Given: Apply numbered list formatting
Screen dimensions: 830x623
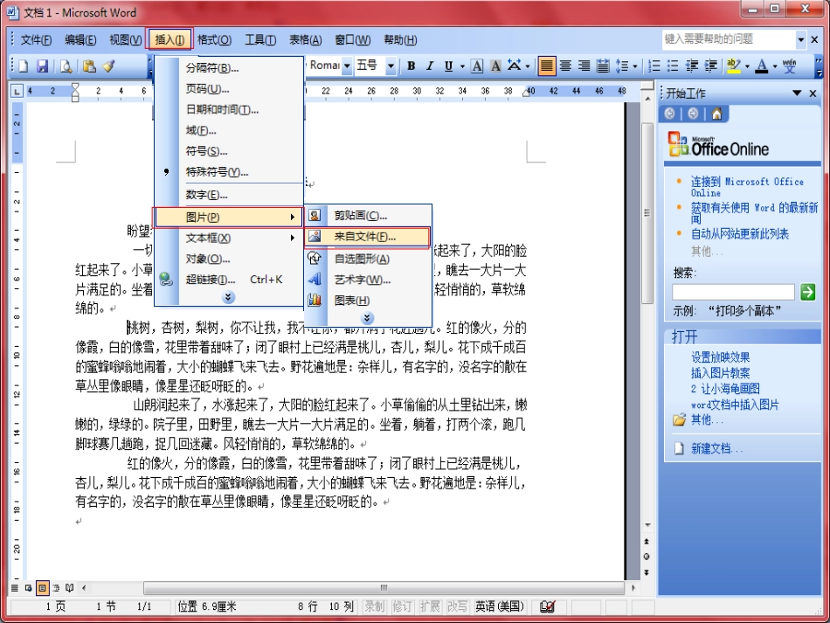Looking at the screenshot, I should [x=654, y=66].
